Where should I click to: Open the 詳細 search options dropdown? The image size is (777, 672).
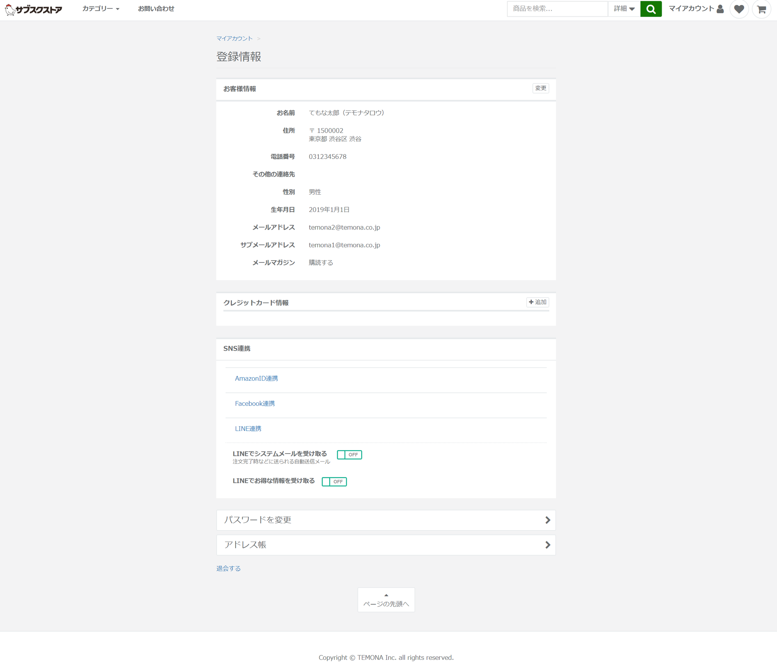[624, 9]
